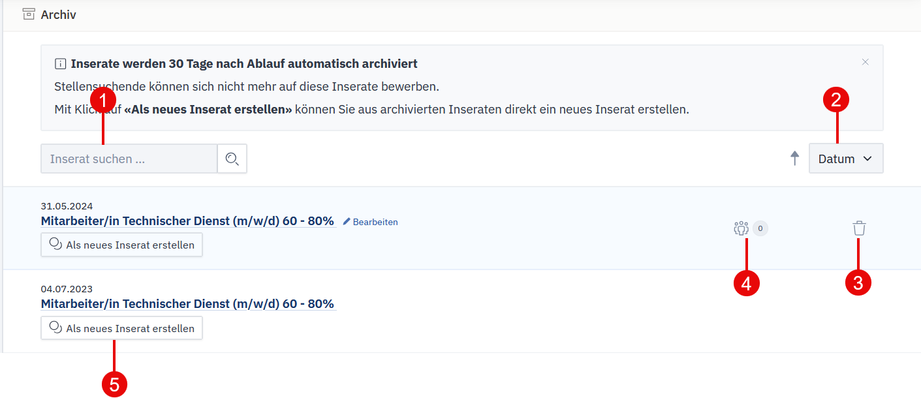Click the Archiv section heading
This screenshot has width=921, height=398.
click(x=58, y=14)
